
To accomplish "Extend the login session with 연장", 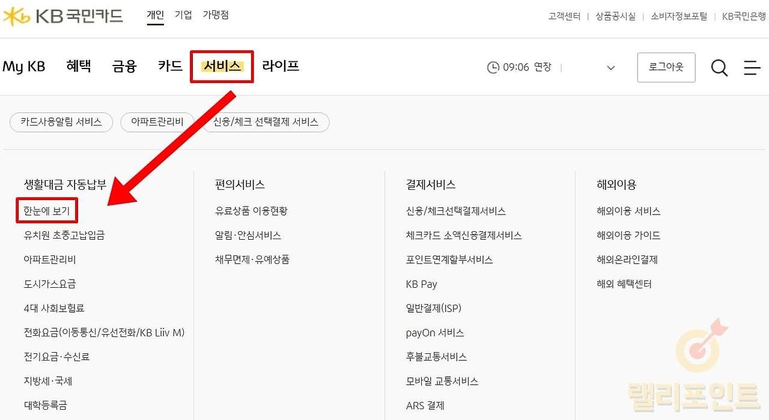I will tap(543, 67).
